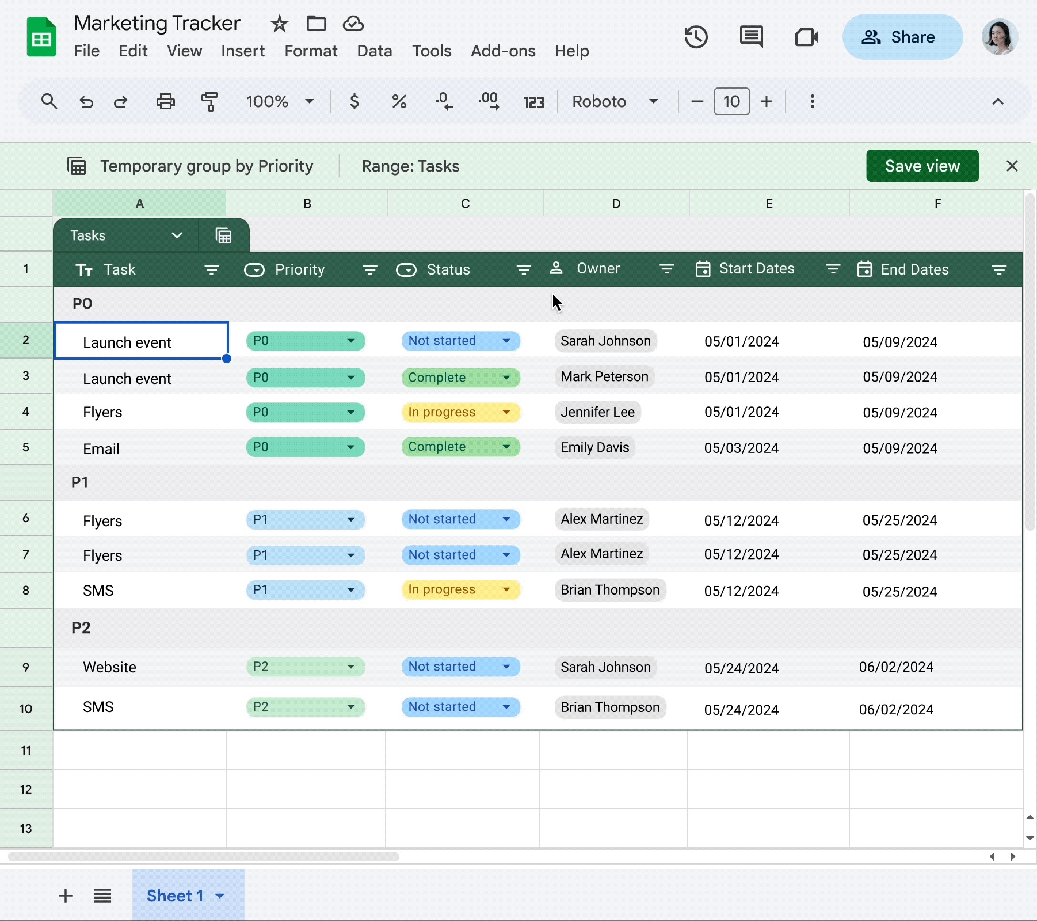
Task: Open the Roboto font dropdown
Action: [x=615, y=101]
